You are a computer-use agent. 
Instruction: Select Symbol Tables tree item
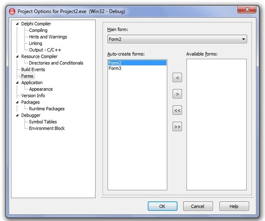43,122
